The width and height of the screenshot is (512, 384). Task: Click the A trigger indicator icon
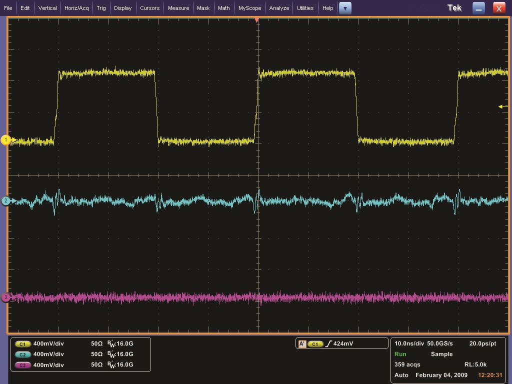[302, 344]
